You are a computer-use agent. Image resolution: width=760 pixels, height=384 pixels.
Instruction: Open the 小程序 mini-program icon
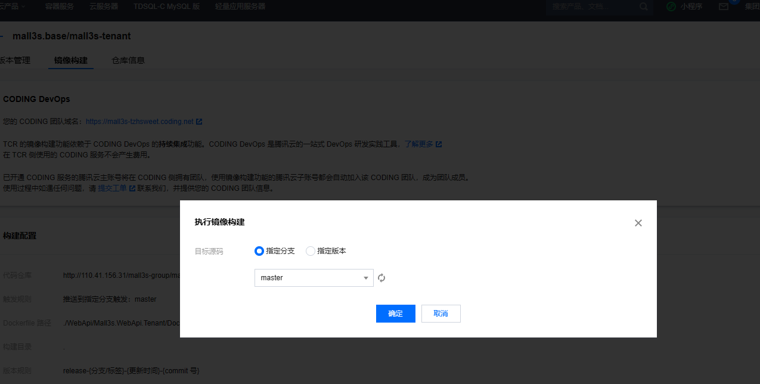click(671, 7)
